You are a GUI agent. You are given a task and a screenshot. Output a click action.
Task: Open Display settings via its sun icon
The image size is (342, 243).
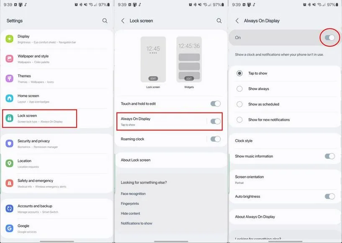click(x=9, y=39)
